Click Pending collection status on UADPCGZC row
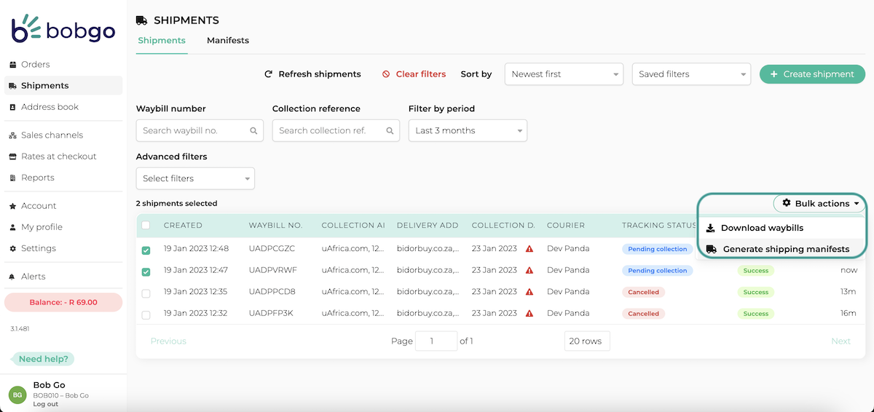The height and width of the screenshot is (412, 874). pos(657,249)
